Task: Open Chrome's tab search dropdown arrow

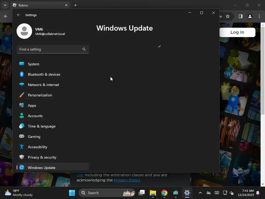Action: 5,5
